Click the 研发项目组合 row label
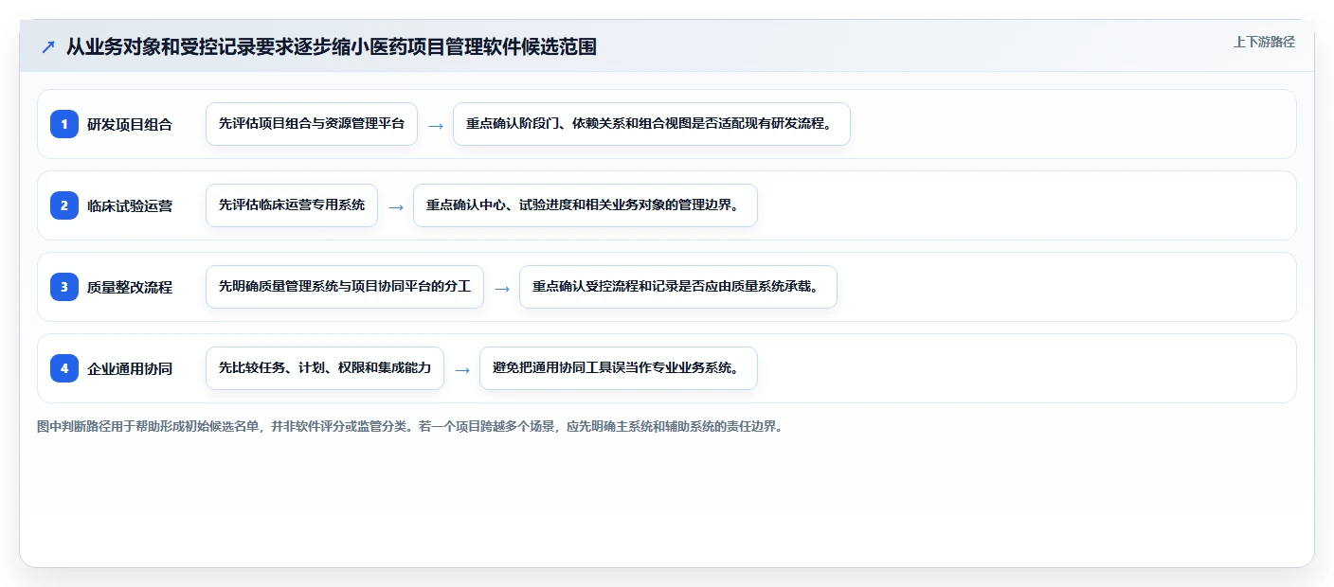 point(130,124)
